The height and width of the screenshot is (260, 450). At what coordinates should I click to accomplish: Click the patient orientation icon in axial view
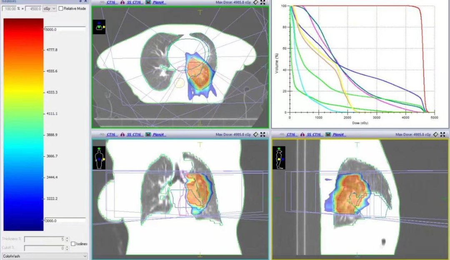coord(99,27)
